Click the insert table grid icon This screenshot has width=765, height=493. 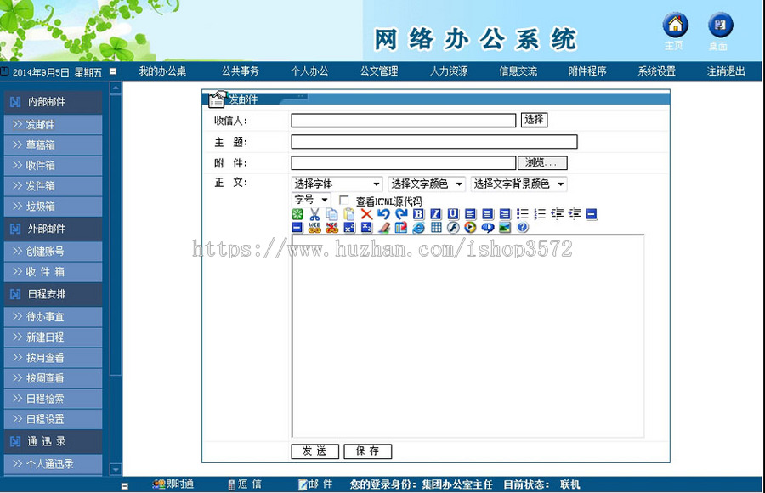coord(436,226)
